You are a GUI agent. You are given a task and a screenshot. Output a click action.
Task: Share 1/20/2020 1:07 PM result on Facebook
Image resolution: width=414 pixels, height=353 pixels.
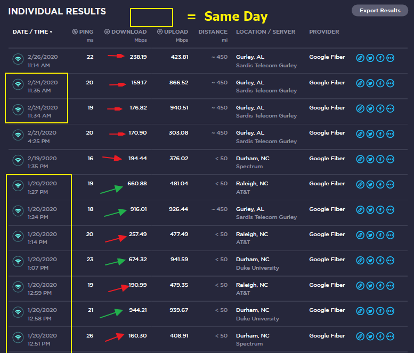click(x=380, y=261)
